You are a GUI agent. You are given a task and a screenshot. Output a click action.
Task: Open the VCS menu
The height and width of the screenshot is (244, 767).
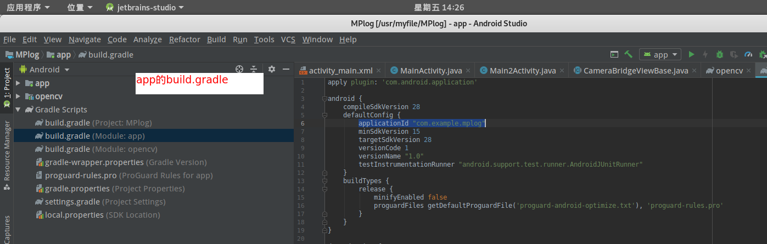click(288, 39)
